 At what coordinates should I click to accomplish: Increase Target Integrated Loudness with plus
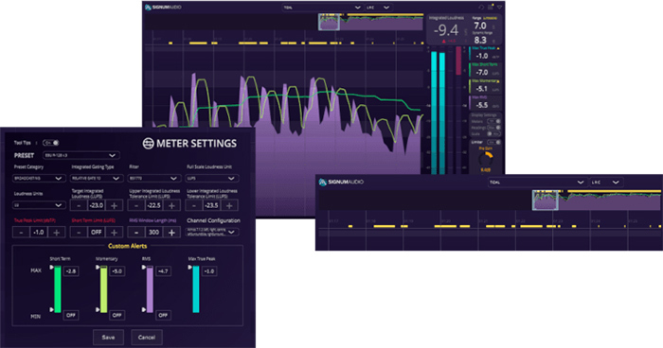115,205
